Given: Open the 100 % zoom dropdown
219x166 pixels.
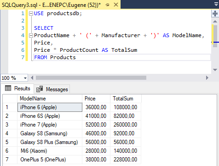Looking at the screenshot, I should (25, 78).
